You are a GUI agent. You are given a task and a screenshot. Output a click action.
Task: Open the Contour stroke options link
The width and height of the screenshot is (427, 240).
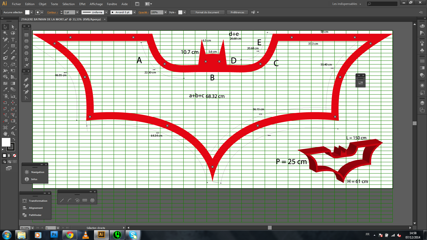point(52,12)
